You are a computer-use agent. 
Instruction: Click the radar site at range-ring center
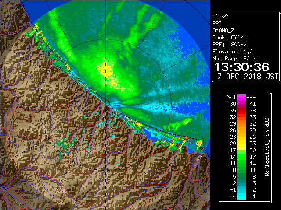(x=106, y=105)
